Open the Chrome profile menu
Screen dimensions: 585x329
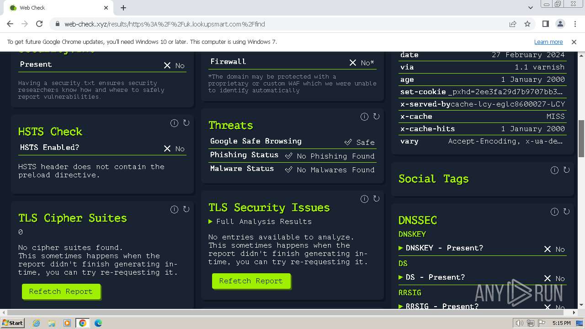(560, 24)
